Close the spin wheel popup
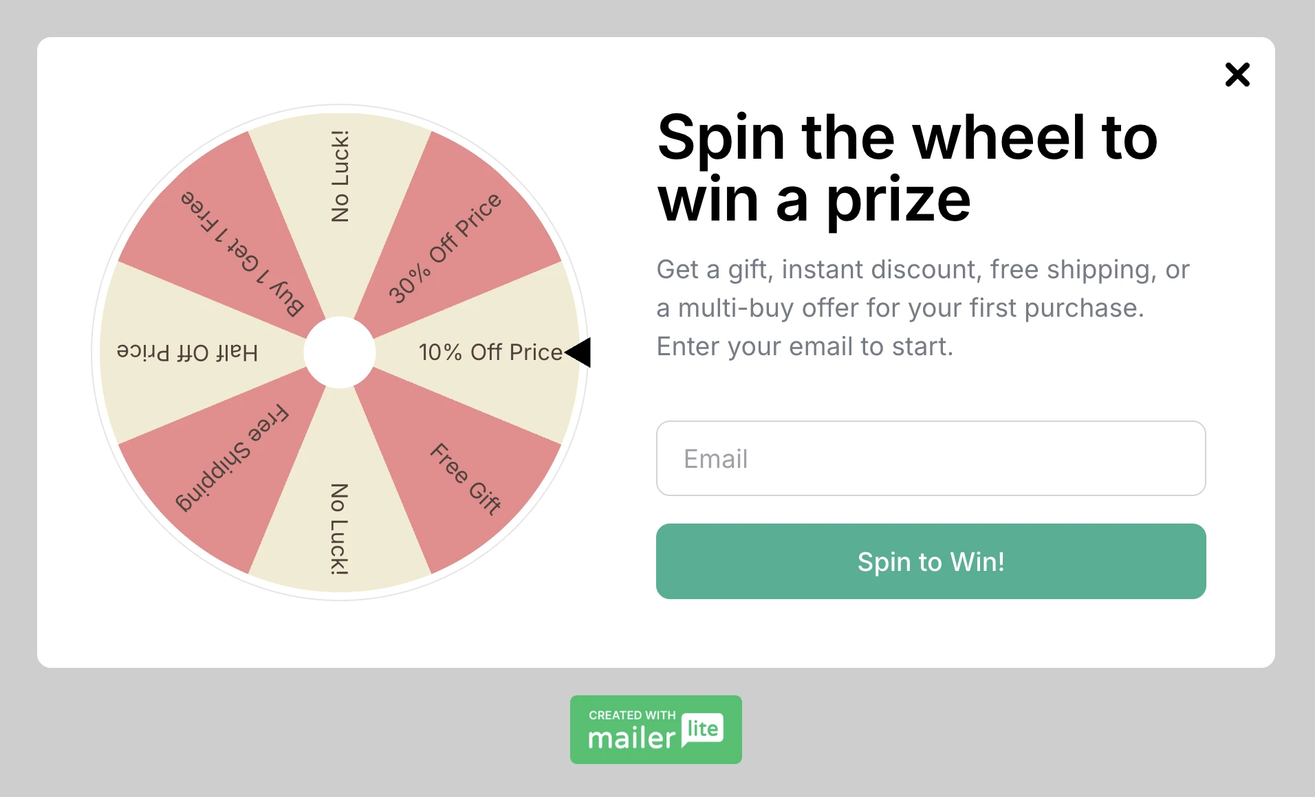Screen dimensions: 1315x797 (x=1237, y=74)
